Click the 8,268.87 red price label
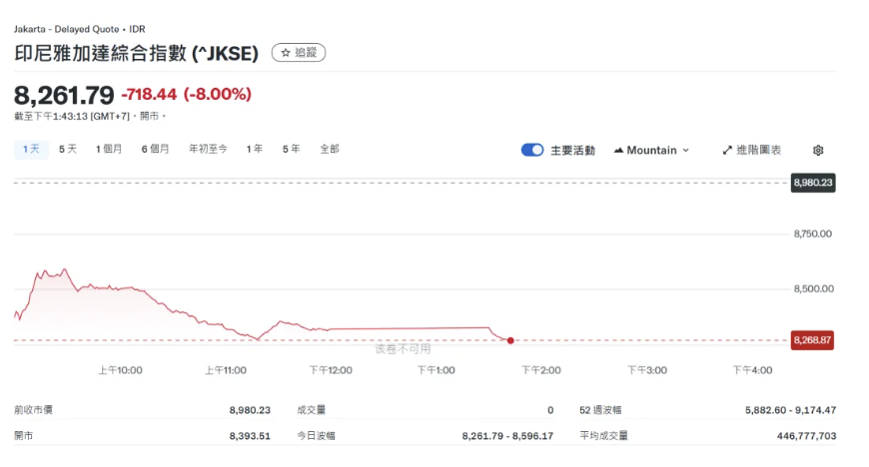 [812, 340]
